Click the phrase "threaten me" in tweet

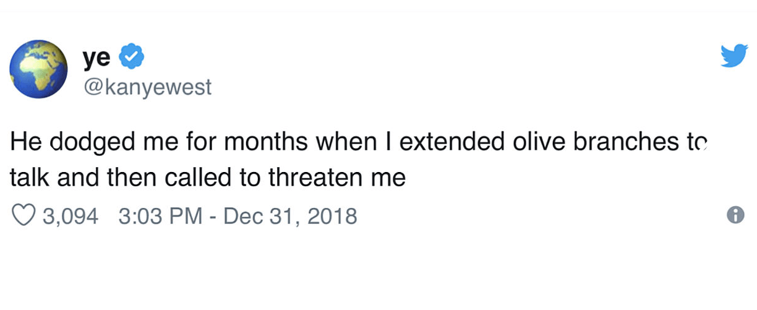tap(337, 178)
